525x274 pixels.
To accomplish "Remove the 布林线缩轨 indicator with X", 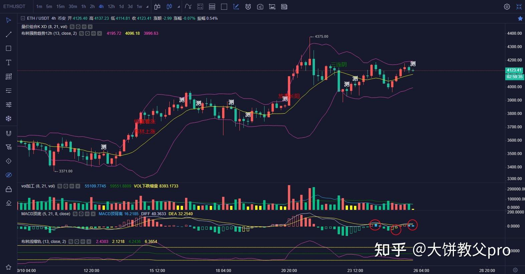I will pos(89,242).
